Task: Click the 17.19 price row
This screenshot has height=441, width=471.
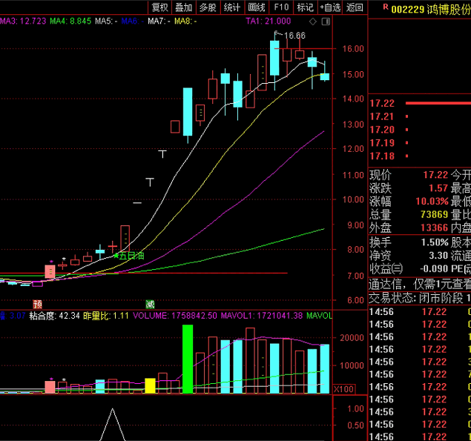Action: (x=420, y=143)
